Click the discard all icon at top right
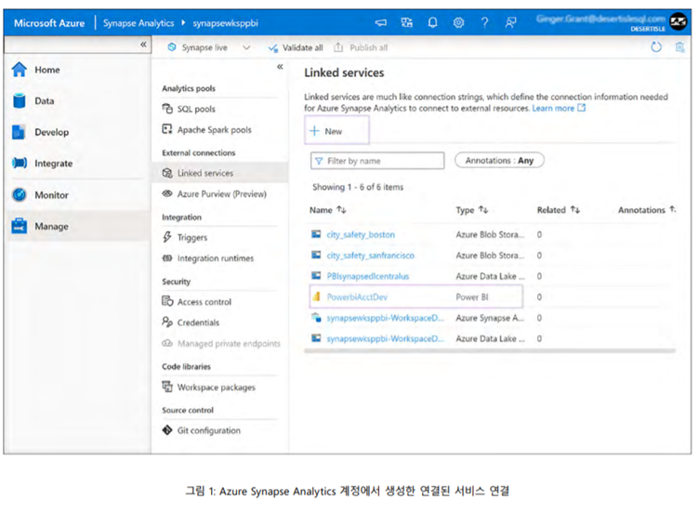699x513 pixels. 679,46
